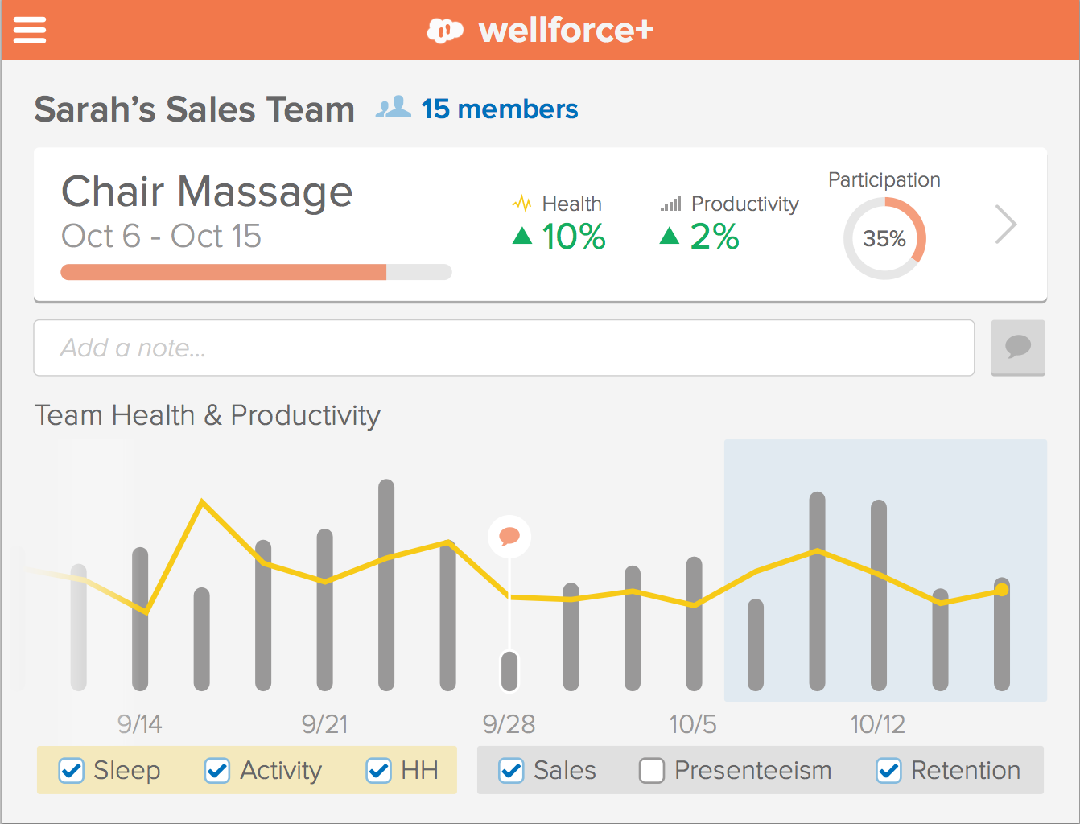Image resolution: width=1080 pixels, height=824 pixels.
Task: Open the hamburger menu
Action: 30,30
